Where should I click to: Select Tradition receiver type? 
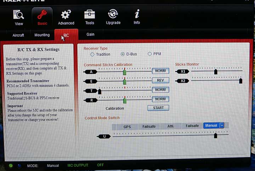[92, 54]
